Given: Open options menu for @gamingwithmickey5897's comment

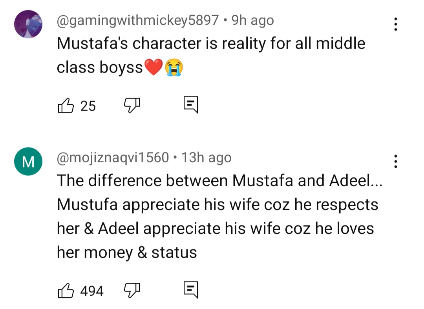Looking at the screenshot, I should (x=396, y=24).
